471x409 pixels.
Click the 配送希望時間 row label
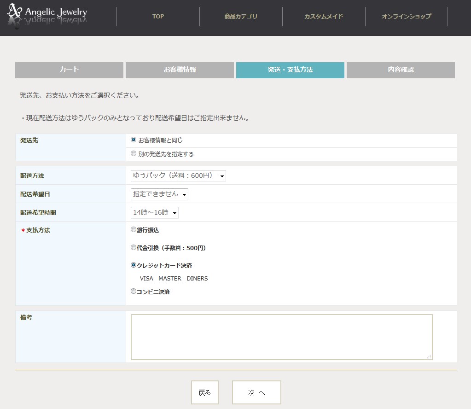38,213
